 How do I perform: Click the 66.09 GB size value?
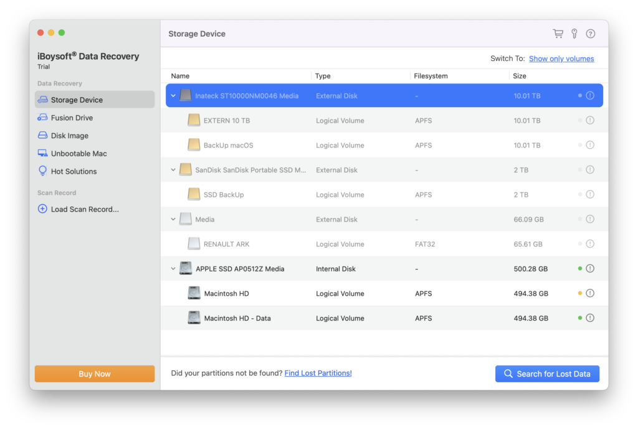(x=528, y=220)
